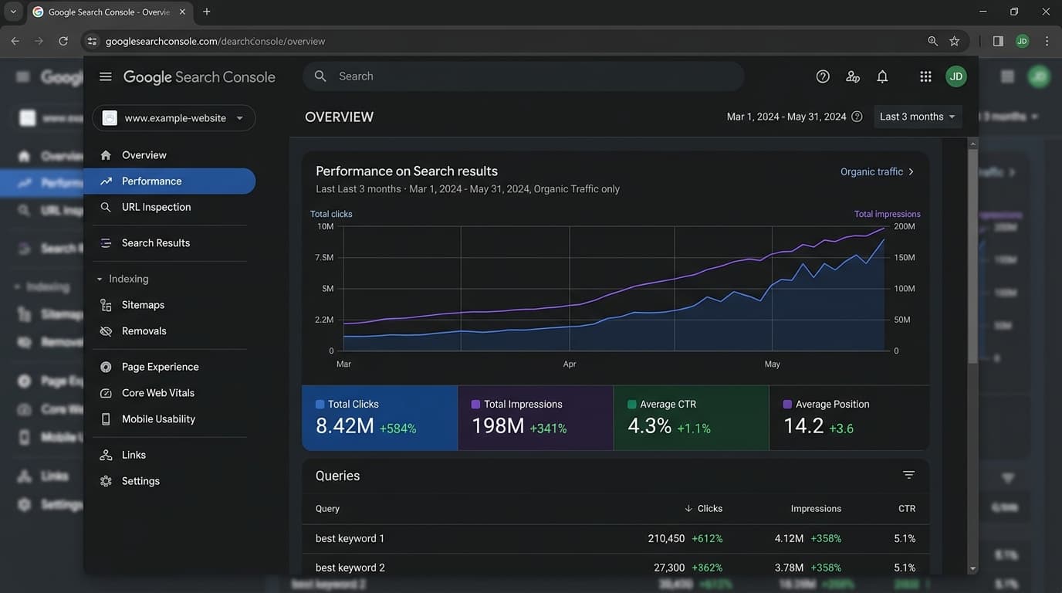Click scrollbar up arrow at top
Viewport: 1062px width, 593px height.
tap(972, 144)
